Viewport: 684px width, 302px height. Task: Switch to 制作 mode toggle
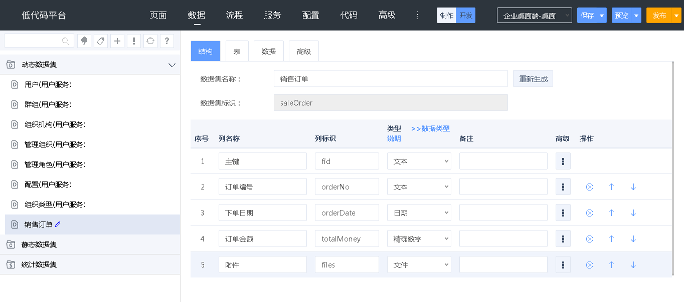[446, 15]
